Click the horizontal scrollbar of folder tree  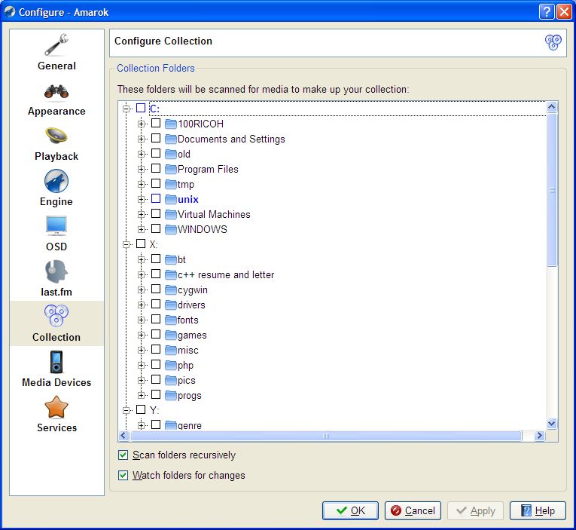[326, 436]
